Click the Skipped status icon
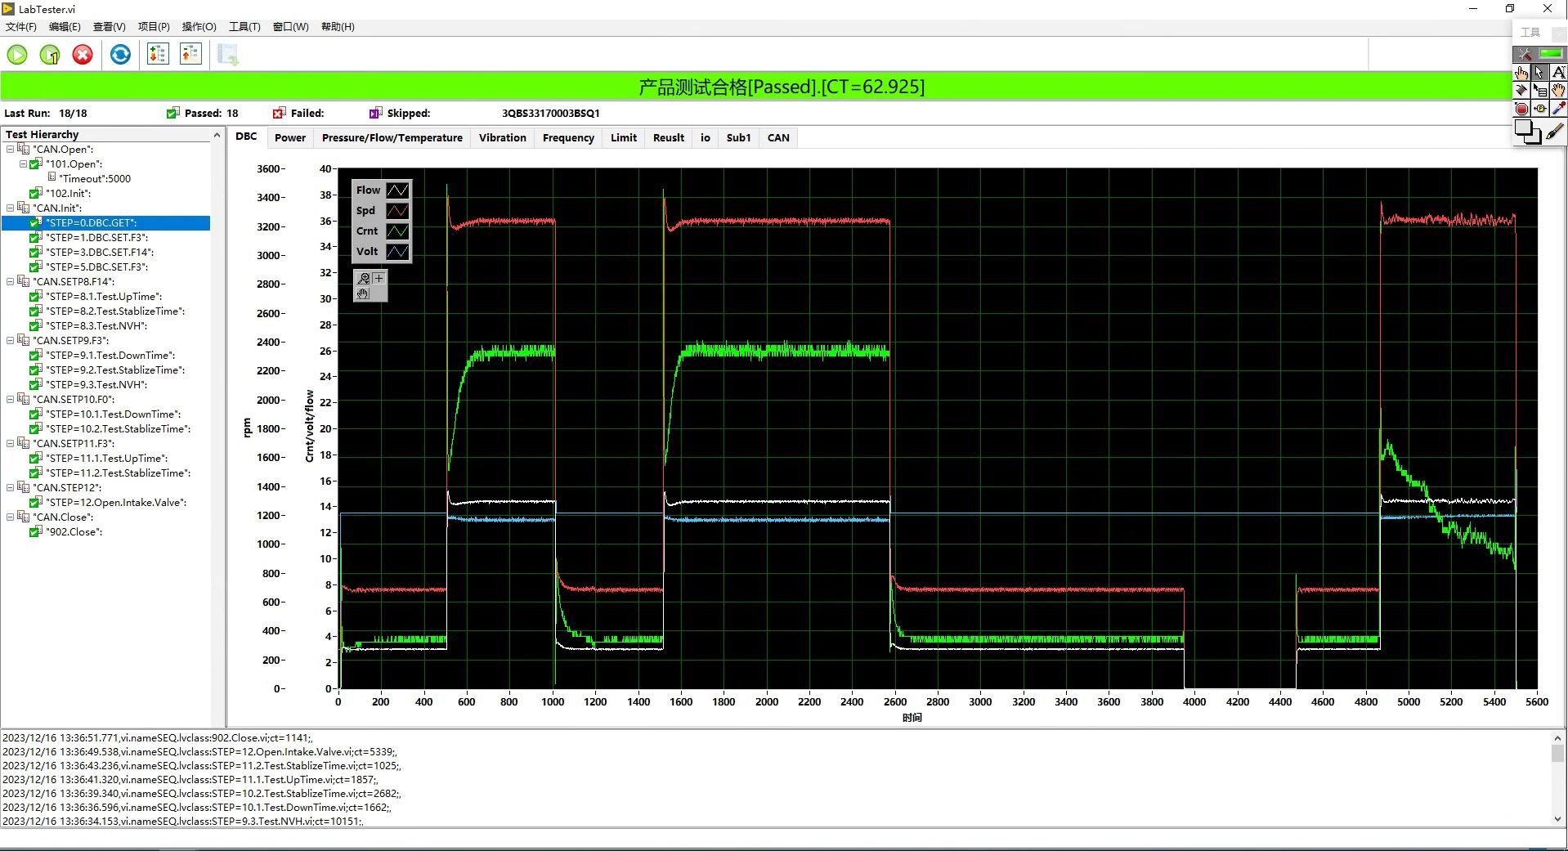 click(375, 113)
